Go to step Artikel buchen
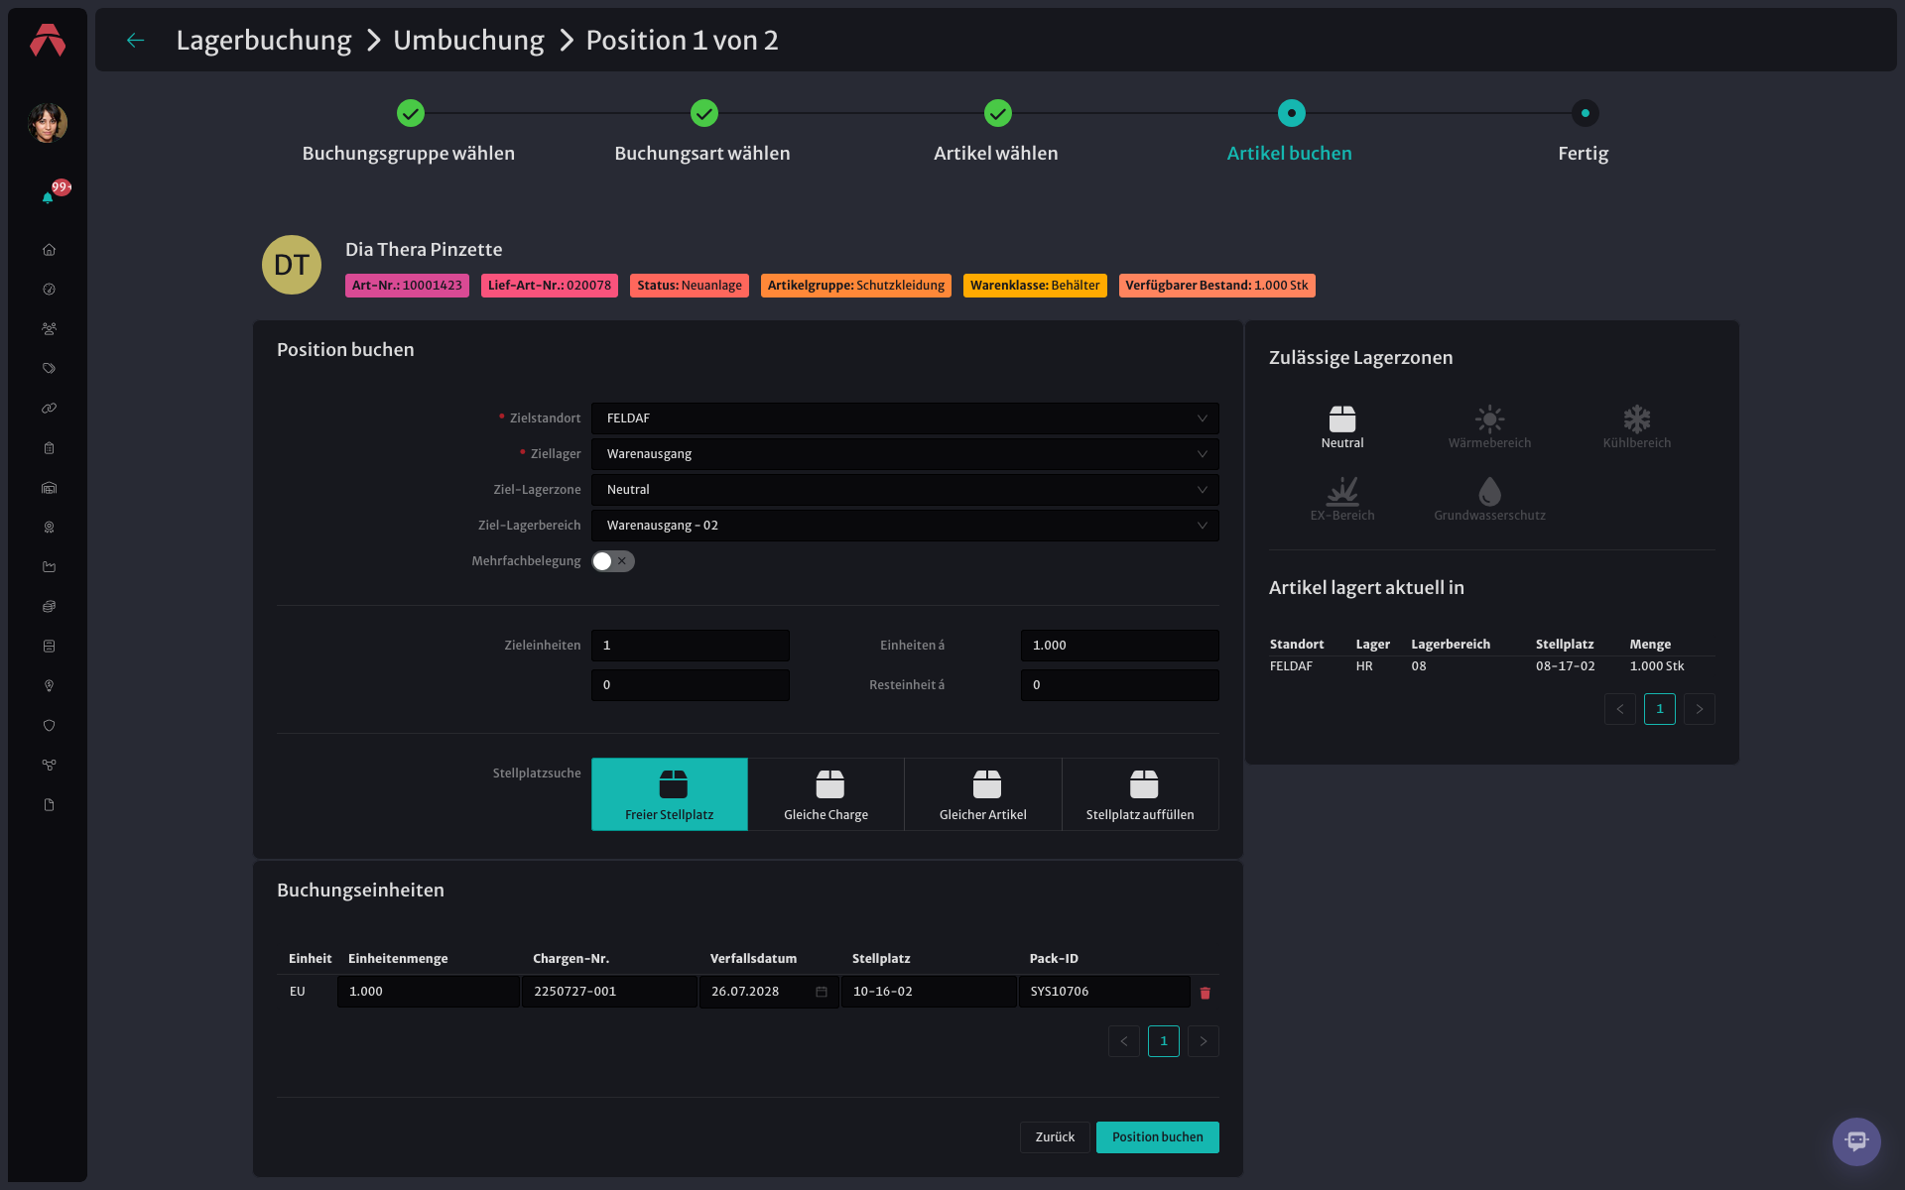 tap(1290, 133)
